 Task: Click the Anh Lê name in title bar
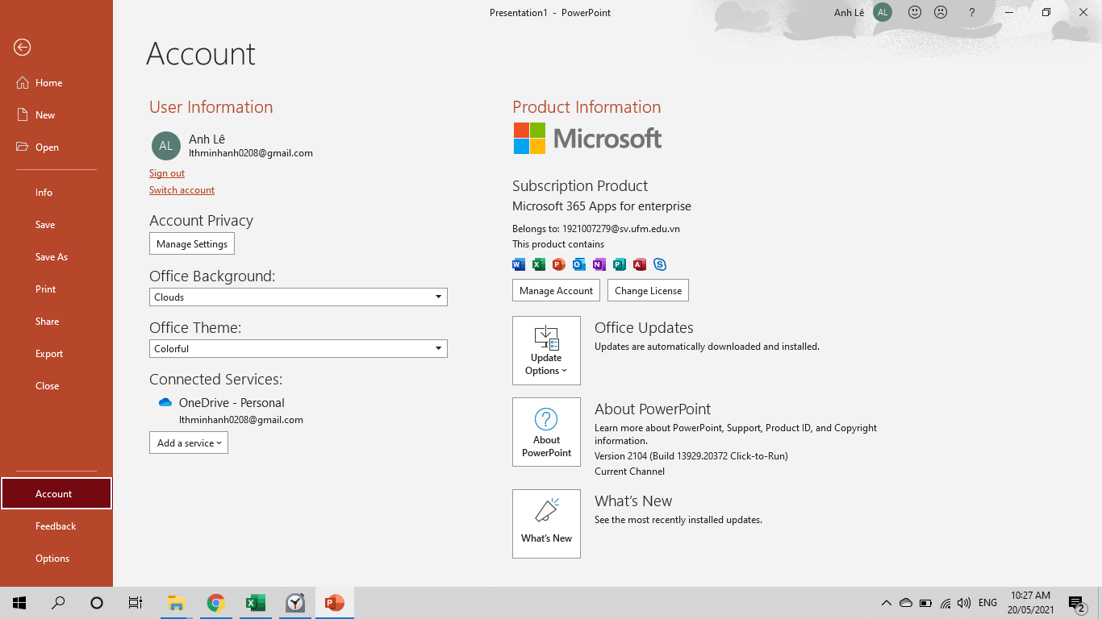tap(849, 13)
